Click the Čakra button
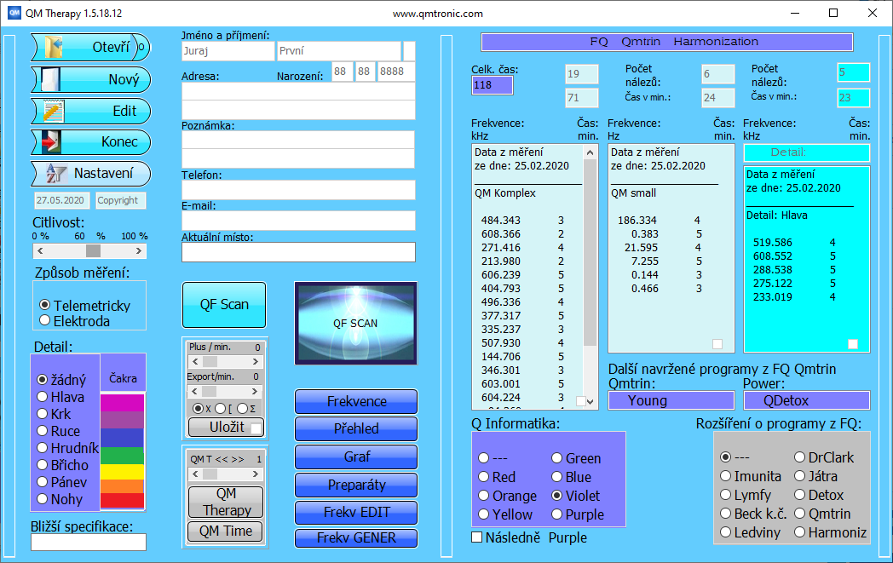Screen dimensions: 893x563 (x=123, y=373)
